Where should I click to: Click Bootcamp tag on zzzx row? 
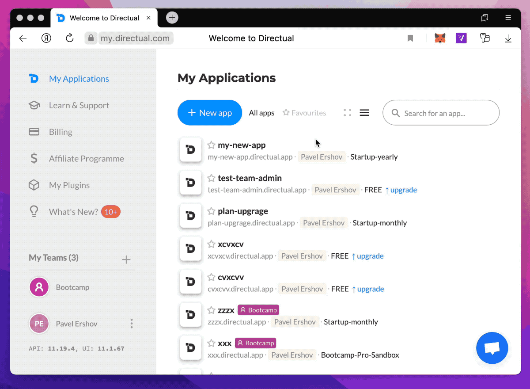(x=258, y=310)
